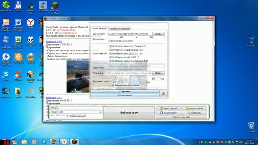Click the Java path input field
The height and width of the screenshot is (145, 258).
[130, 73]
